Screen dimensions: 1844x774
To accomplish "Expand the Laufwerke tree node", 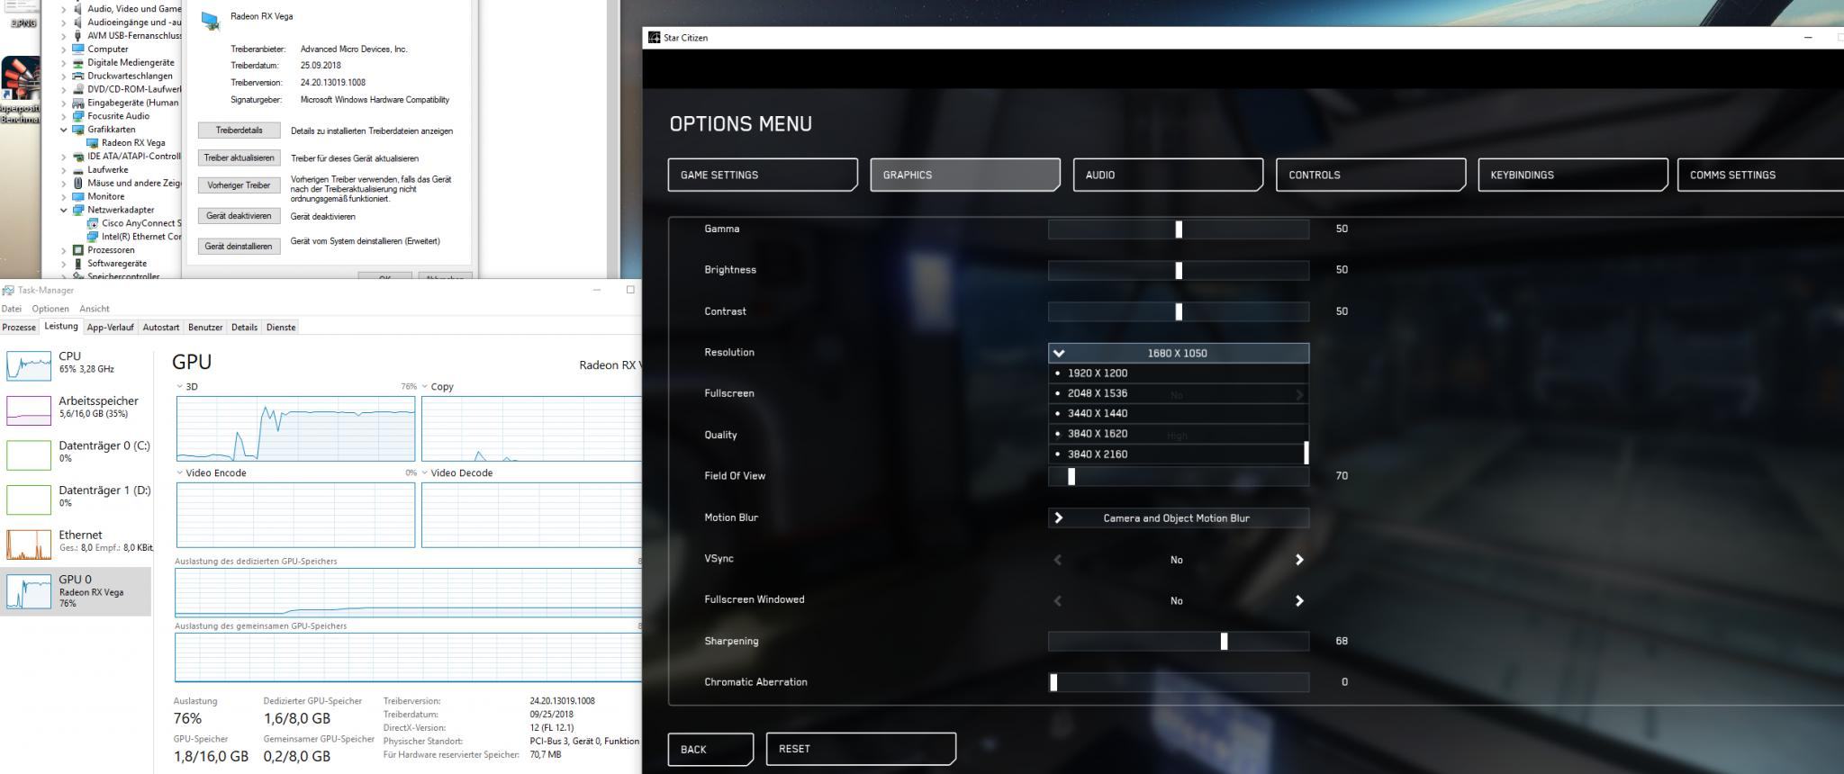I will pos(64,170).
